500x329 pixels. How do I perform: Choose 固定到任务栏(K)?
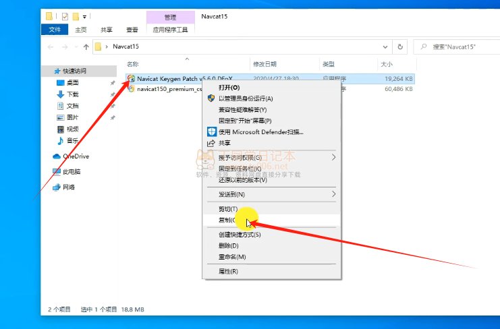272,169
